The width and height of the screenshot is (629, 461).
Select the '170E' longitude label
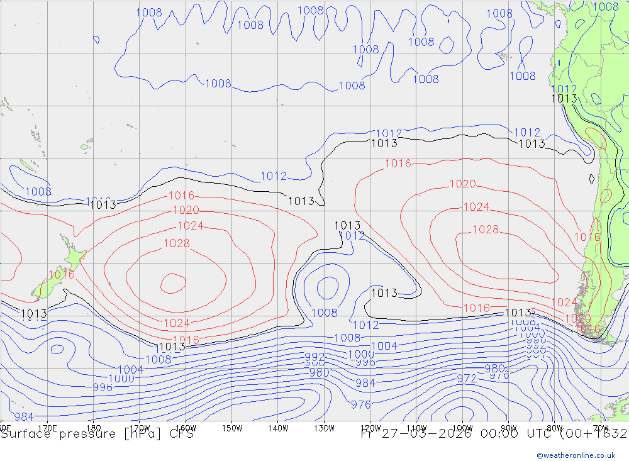(47, 428)
